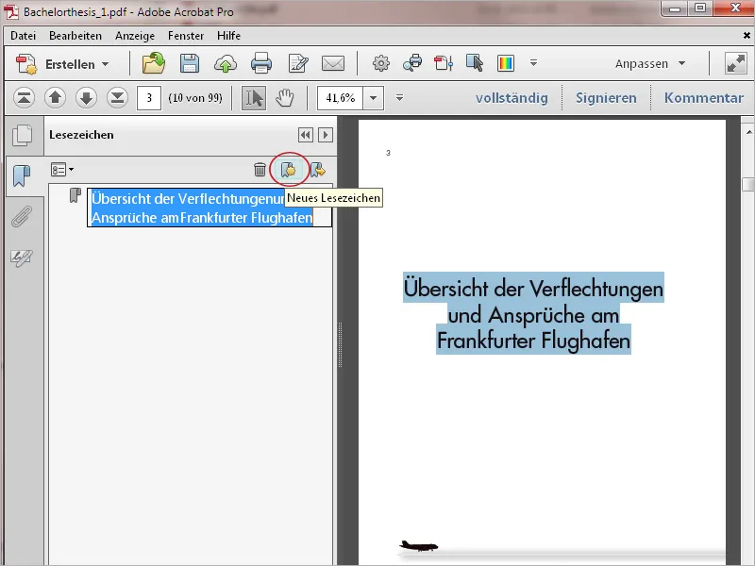The height and width of the screenshot is (566, 755).
Task: Go to first page icon
Action: point(24,98)
